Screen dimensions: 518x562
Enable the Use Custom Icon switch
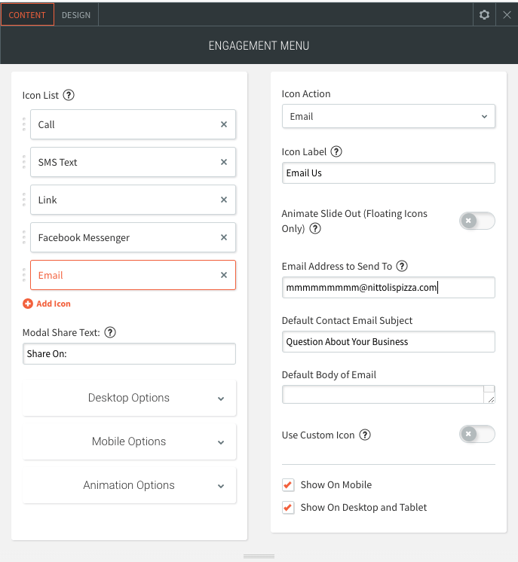(477, 435)
